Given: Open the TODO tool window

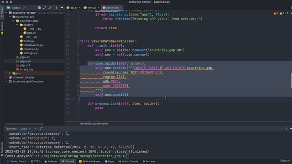Looking at the screenshot, I should tap(36, 161).
